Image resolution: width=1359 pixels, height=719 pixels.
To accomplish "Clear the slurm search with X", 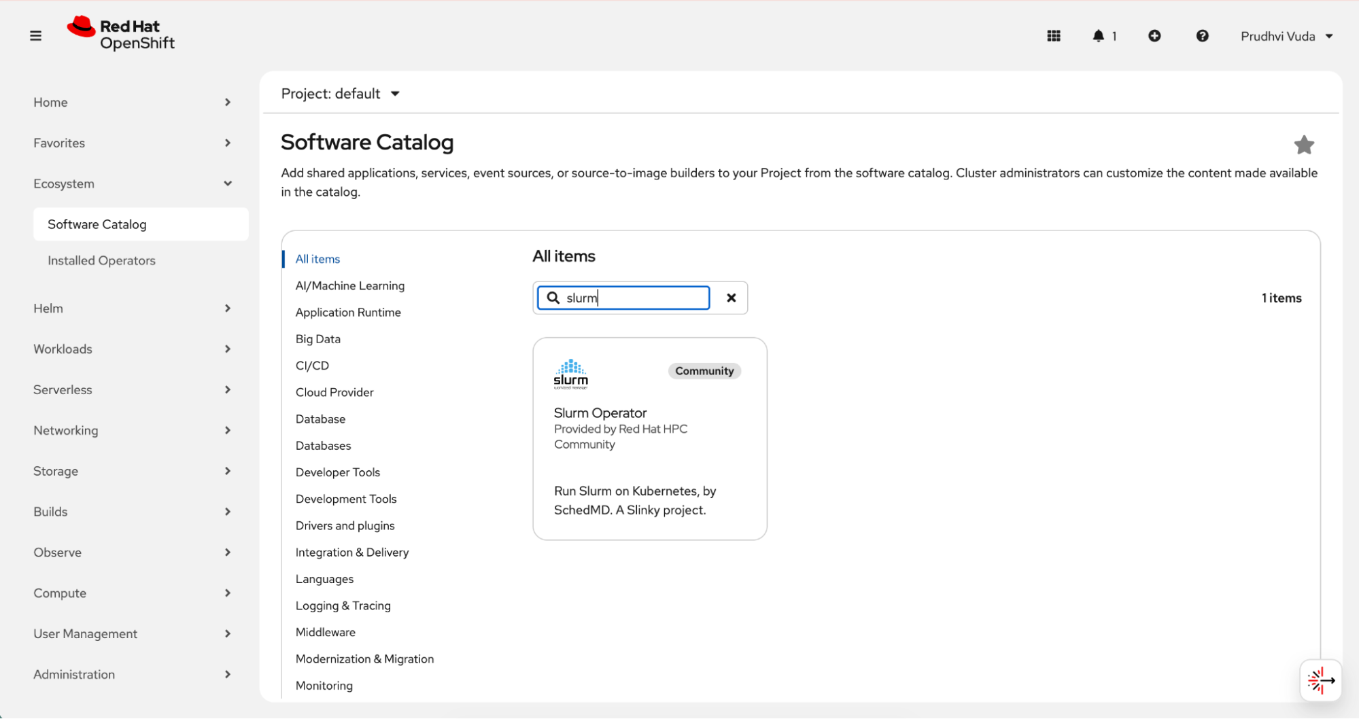I will 731,298.
